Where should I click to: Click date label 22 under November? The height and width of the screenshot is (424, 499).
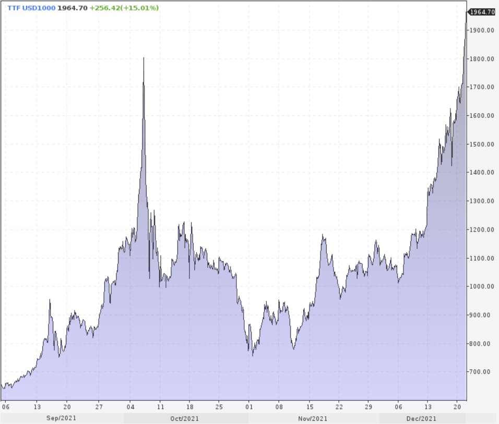coord(339,406)
